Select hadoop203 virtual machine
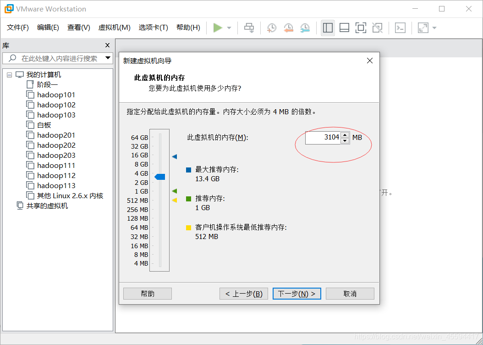 point(56,156)
